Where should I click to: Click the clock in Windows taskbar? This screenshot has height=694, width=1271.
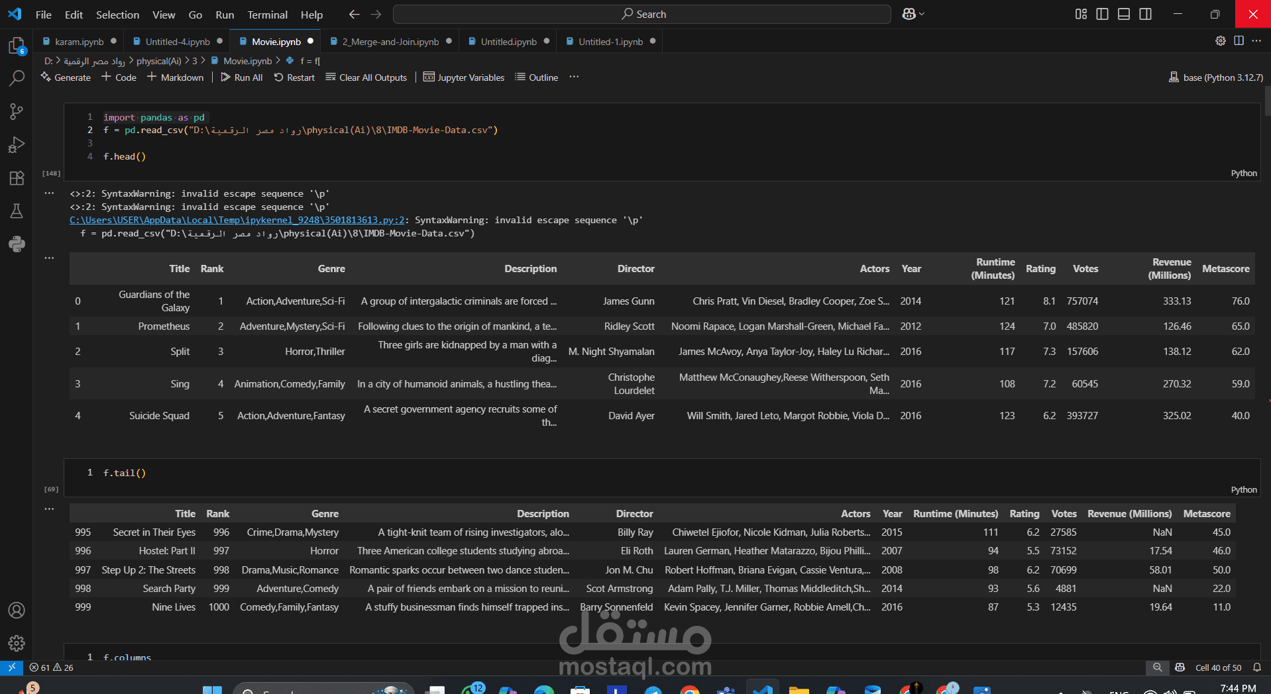(x=1238, y=689)
